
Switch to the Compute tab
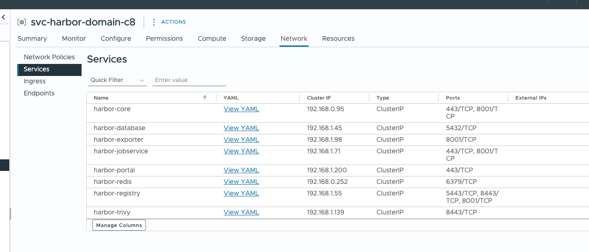212,38
